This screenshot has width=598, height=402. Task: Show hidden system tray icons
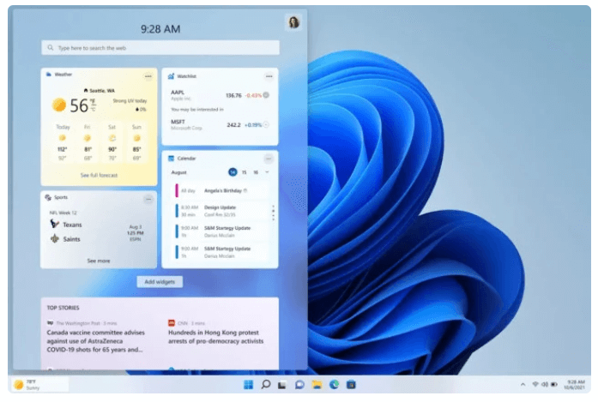(522, 385)
